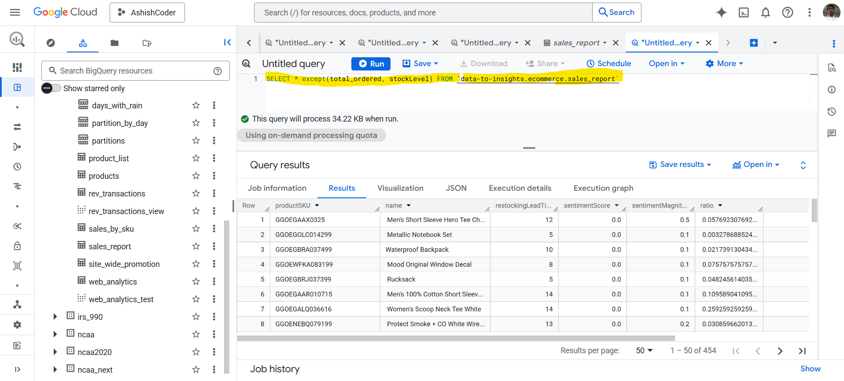844x381 pixels.
Task: Show the Job history panel
Action: pos(810,369)
